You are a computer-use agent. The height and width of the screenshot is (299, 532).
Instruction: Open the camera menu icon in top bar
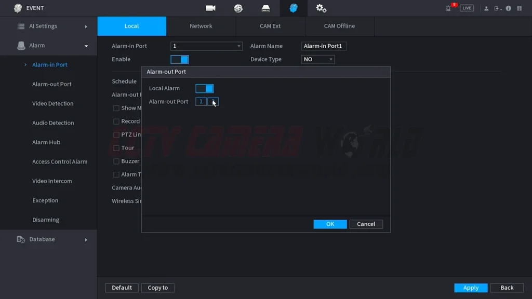point(210,8)
